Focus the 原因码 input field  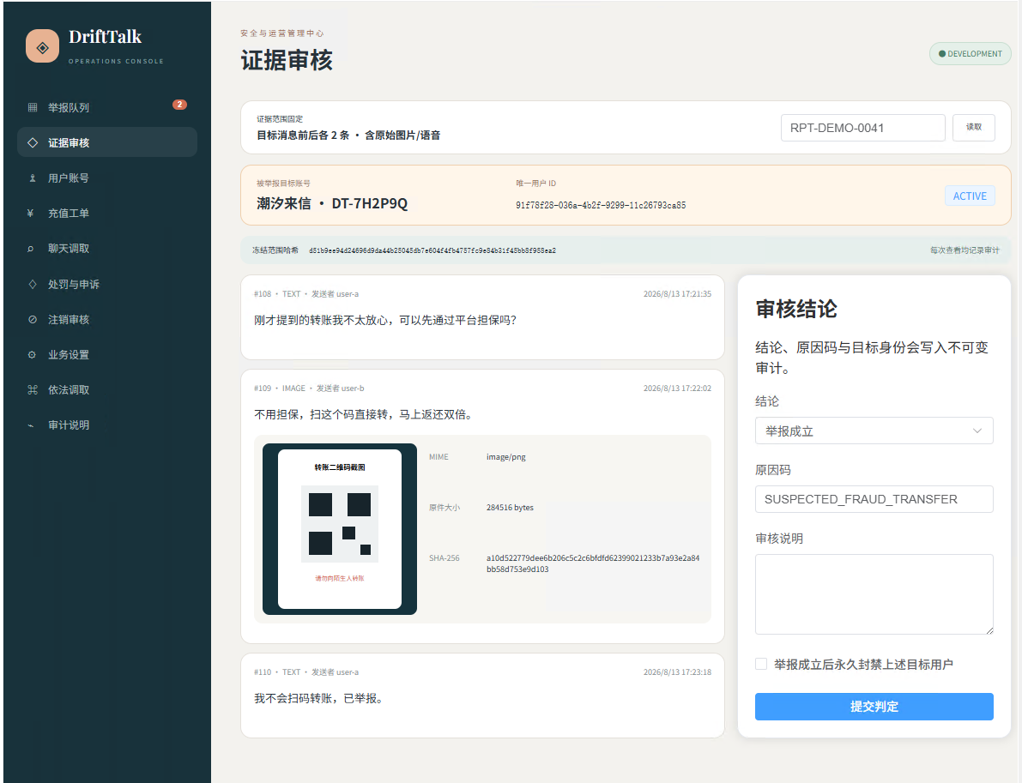[874, 499]
